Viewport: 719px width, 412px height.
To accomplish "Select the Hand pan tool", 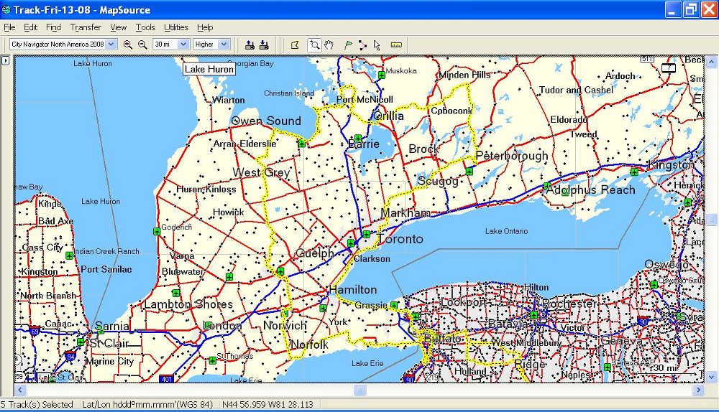I will tap(329, 45).
